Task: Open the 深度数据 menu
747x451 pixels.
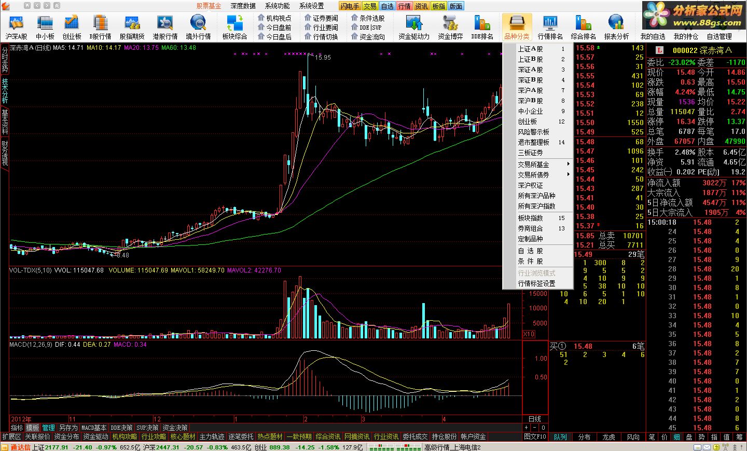Action: [x=243, y=6]
